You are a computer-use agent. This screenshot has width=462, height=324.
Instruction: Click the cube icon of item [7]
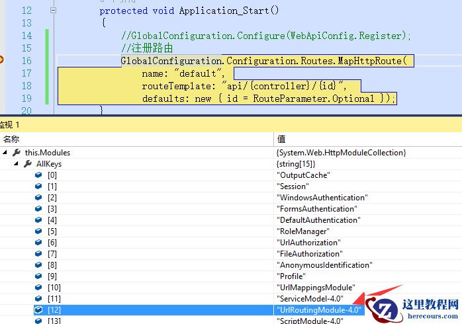[x=38, y=254]
